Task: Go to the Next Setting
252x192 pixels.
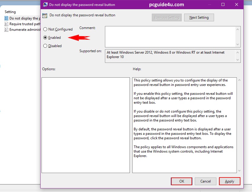Action: [199, 17]
